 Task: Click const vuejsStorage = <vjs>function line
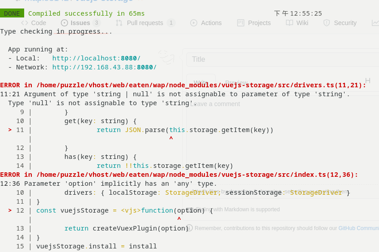tap(124, 210)
